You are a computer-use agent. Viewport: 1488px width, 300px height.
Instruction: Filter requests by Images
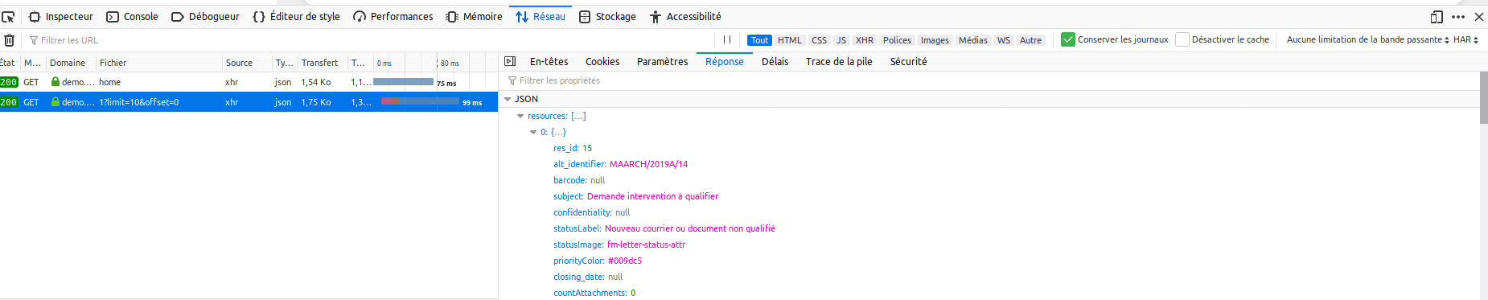click(x=935, y=40)
